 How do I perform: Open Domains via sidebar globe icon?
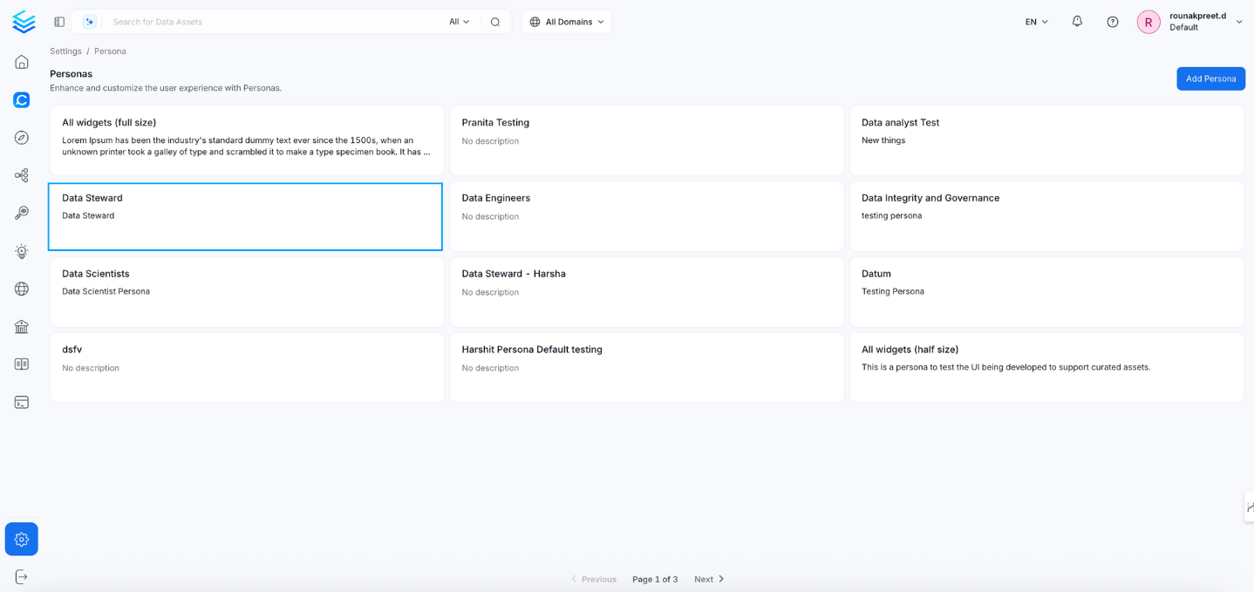click(x=22, y=289)
